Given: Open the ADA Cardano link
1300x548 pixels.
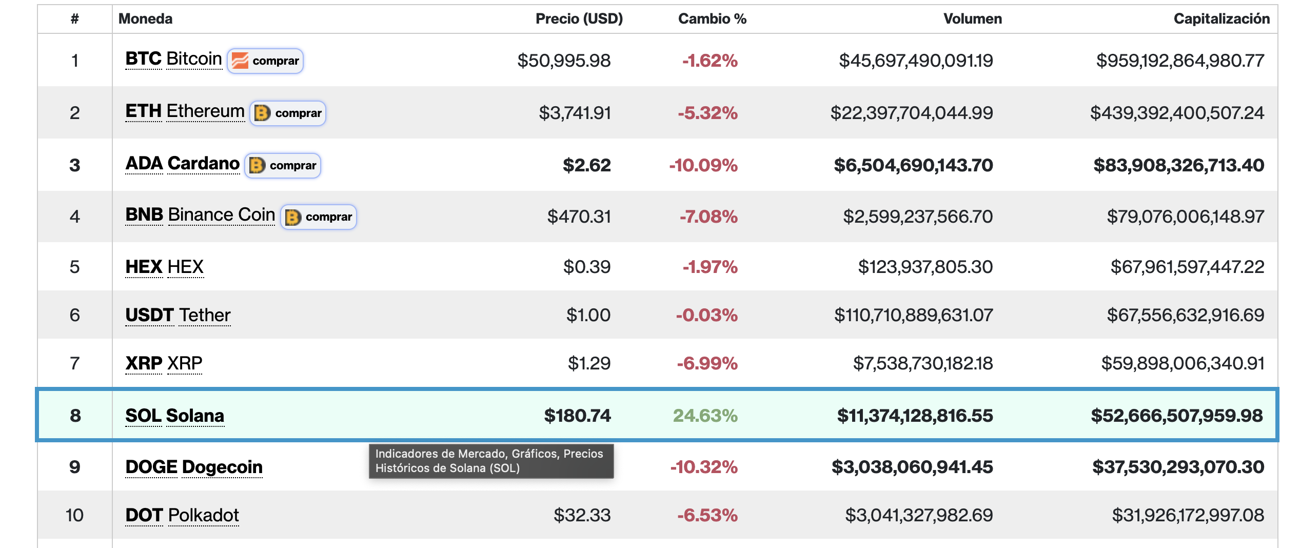Looking at the screenshot, I should [x=182, y=164].
